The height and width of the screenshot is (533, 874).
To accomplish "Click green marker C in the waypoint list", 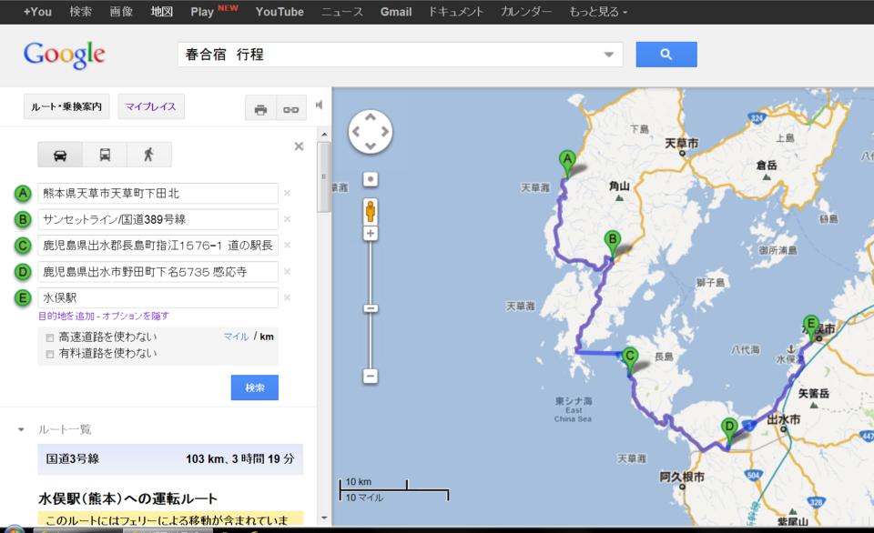I will (x=23, y=245).
